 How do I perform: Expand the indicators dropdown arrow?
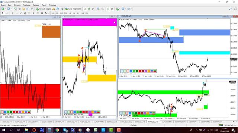point(119,9)
